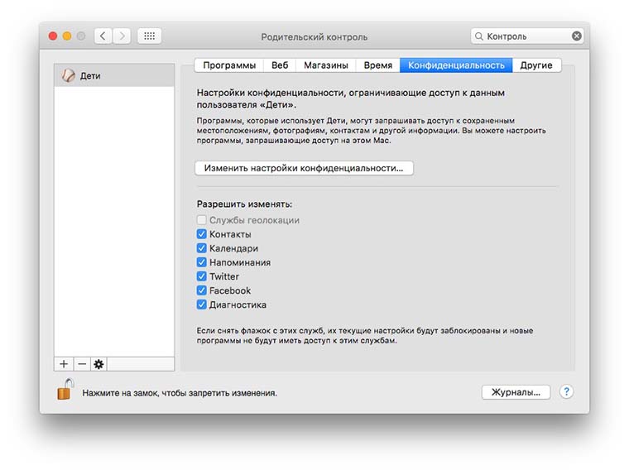Viewport: 629px width, 470px height.
Task: Switch to the Веб tab
Action: [x=280, y=65]
